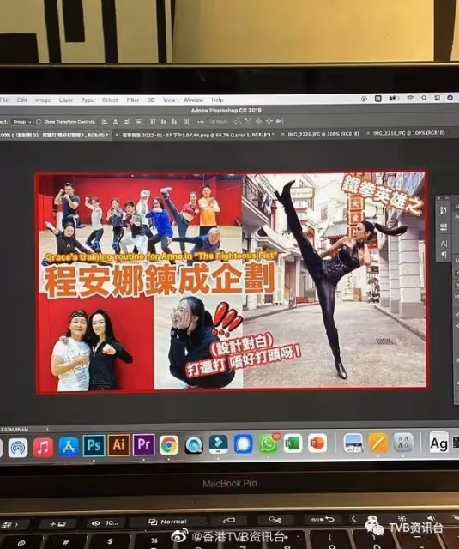Open Spotlight search in the menu bar
459x549 pixels.
424,99
